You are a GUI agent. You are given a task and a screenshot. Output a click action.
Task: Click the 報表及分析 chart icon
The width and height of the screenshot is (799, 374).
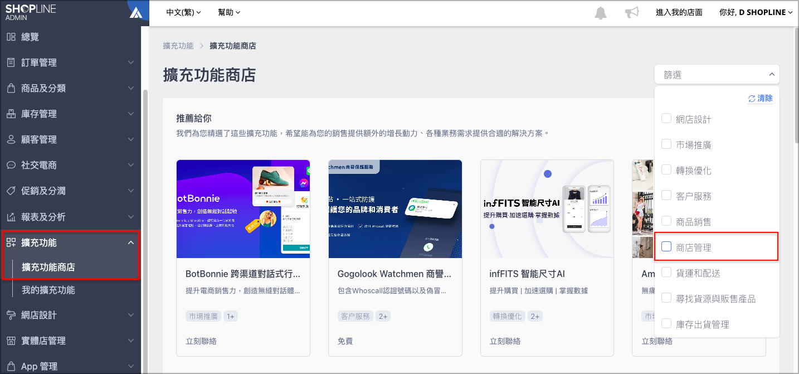11,216
